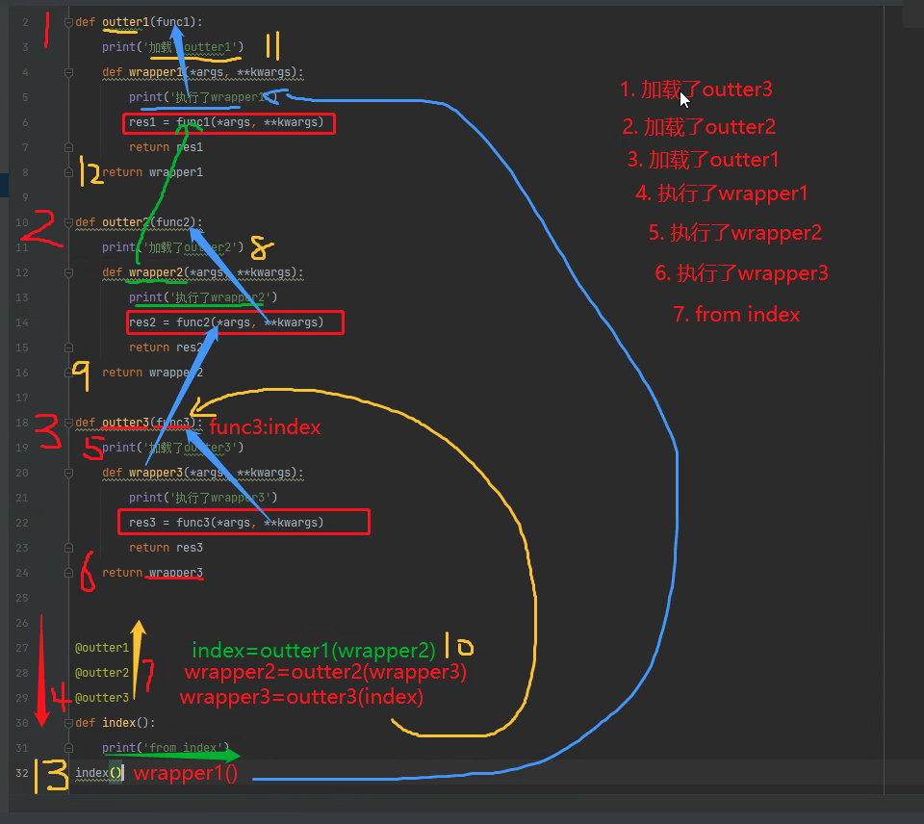Collapse the outter3 function fold marker
The image size is (924, 824).
pos(68,423)
